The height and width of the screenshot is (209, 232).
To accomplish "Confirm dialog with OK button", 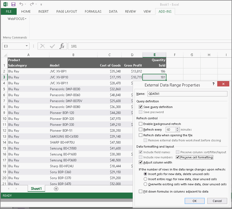I will pyautogui.click(x=195, y=201).
